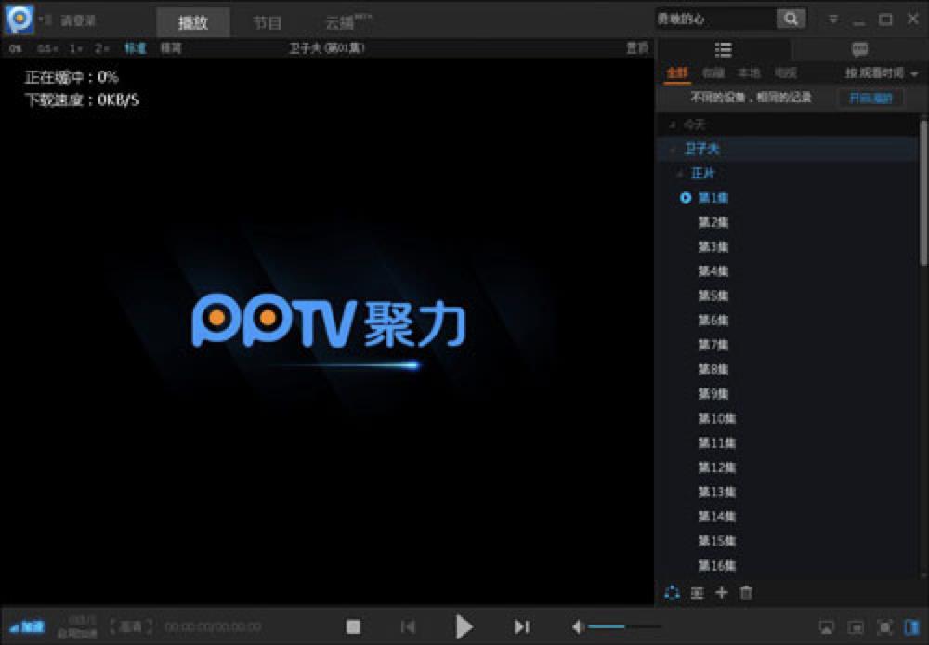929x645 pixels.
Task: Mute the volume speaker icon
Action: tap(578, 626)
